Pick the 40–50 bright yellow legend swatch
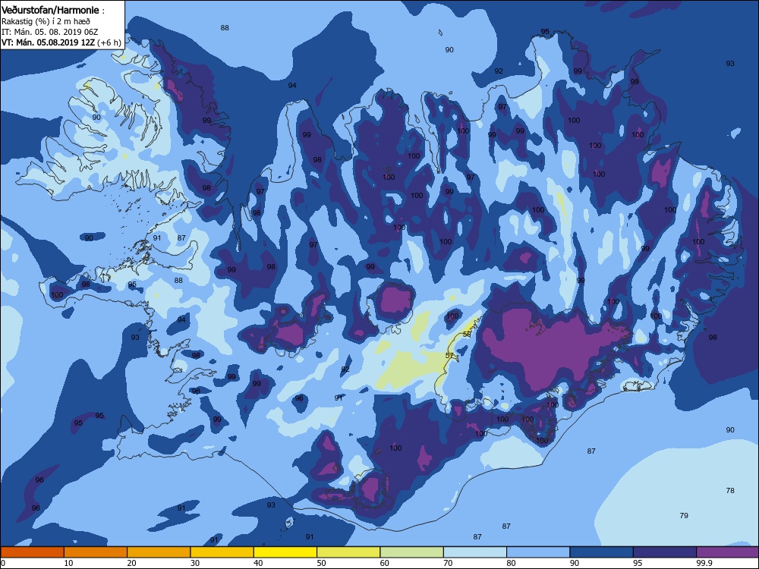This screenshot has width=759, height=569. [285, 552]
